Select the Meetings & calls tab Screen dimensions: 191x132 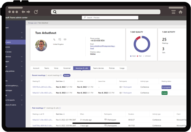[82, 68]
